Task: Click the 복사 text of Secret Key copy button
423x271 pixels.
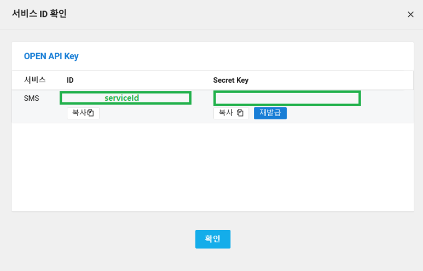Action: [226, 113]
